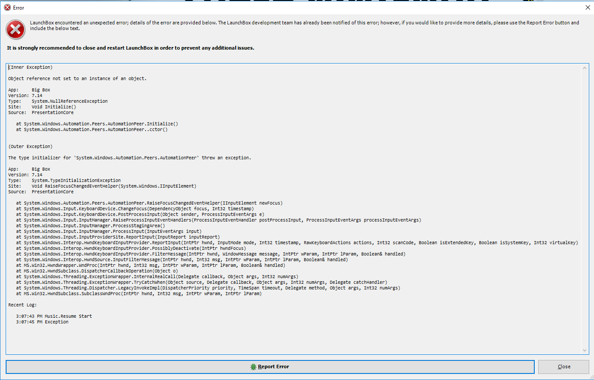Click the 'Recent Log:' heading
This screenshot has height=380, width=594.
click(23, 305)
